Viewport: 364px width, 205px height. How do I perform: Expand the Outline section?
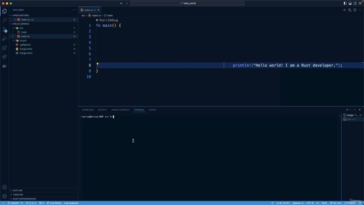click(x=18, y=190)
